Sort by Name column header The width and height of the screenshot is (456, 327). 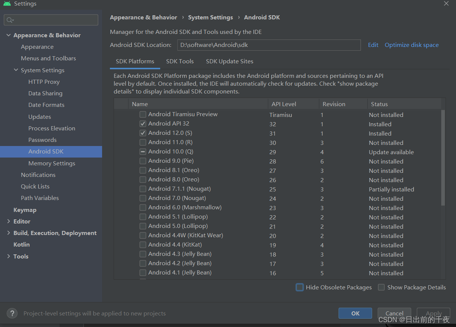(x=198, y=104)
